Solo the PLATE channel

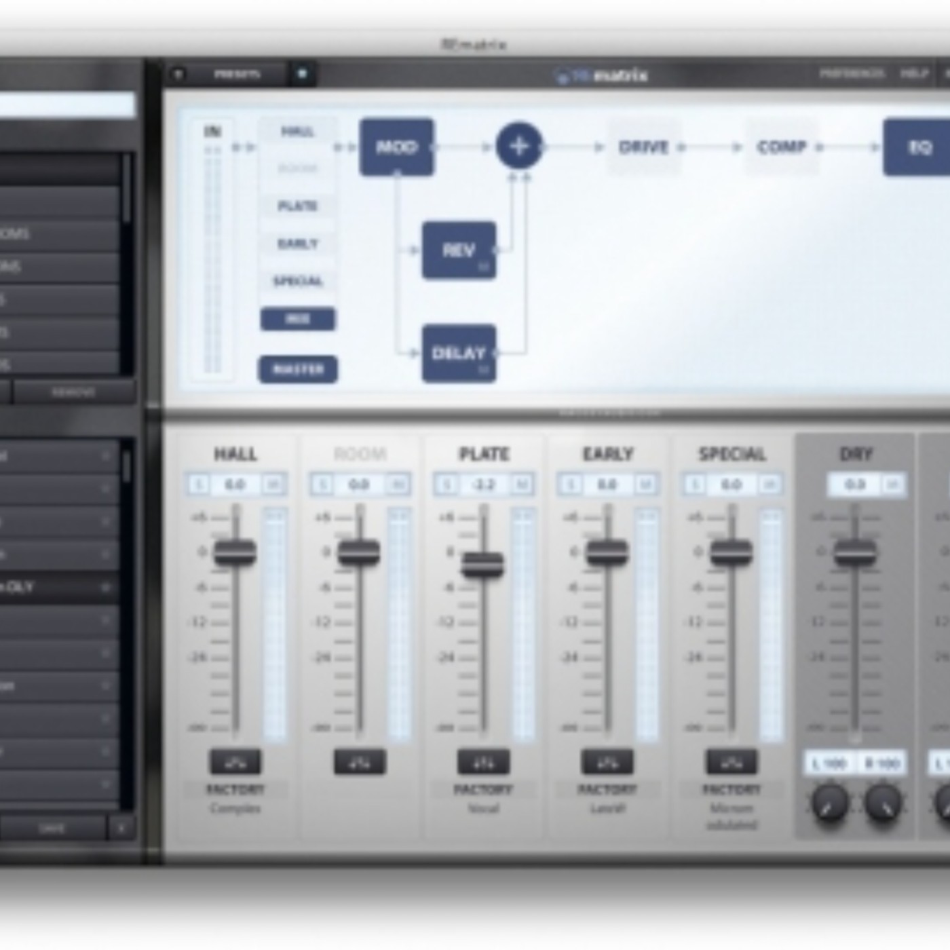446,484
